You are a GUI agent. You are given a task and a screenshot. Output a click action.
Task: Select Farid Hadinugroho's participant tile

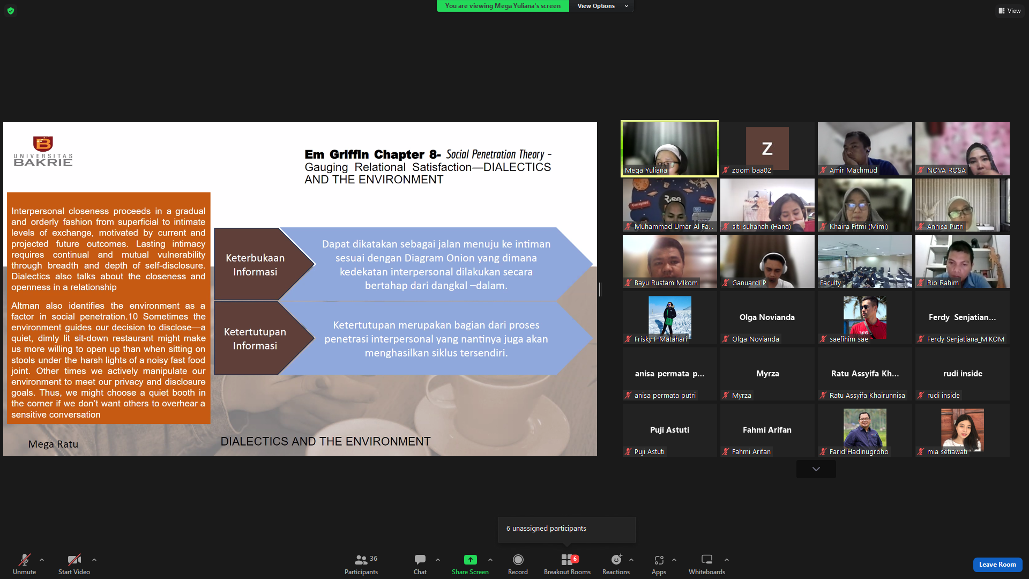tap(865, 430)
